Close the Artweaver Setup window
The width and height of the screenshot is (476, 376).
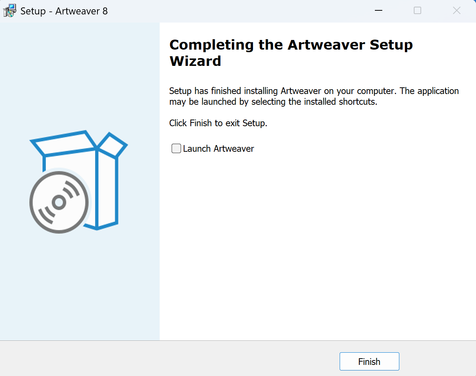[457, 11]
